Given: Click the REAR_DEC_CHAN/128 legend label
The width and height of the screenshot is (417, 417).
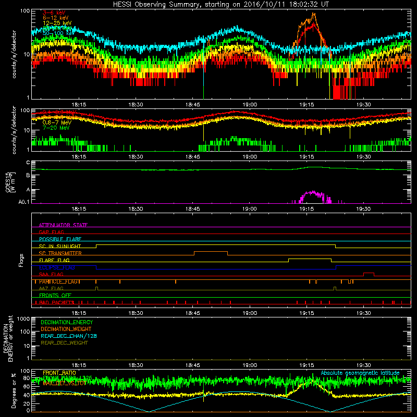Looking at the screenshot, I should (x=69, y=336).
